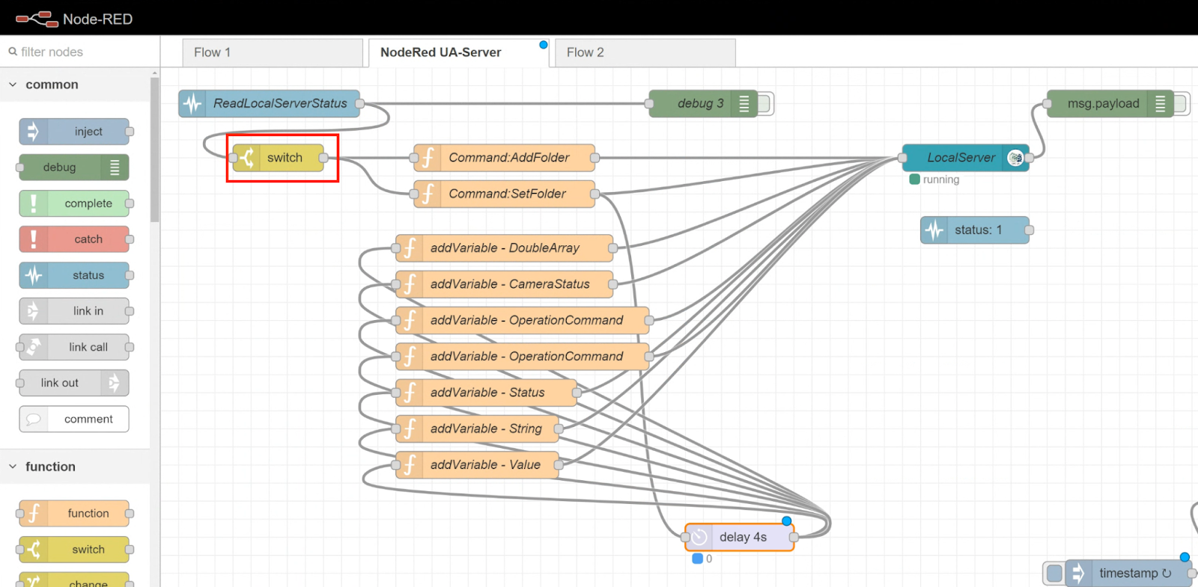Switch to the Flow 1 tab

pyautogui.click(x=273, y=52)
